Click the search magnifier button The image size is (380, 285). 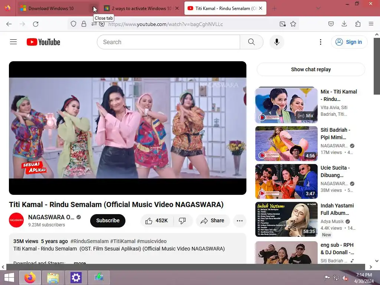(251, 42)
